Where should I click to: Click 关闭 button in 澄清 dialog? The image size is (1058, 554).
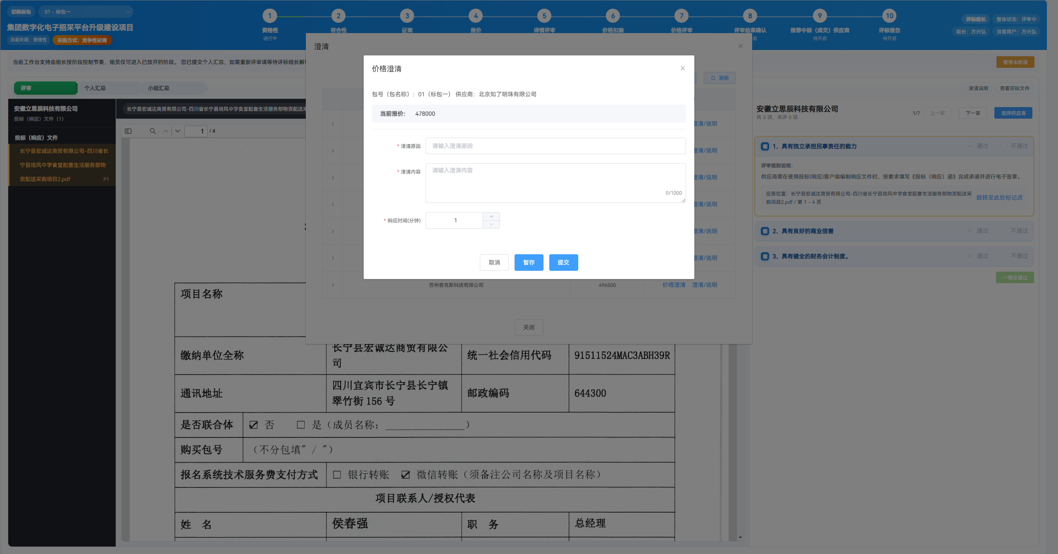click(x=529, y=327)
